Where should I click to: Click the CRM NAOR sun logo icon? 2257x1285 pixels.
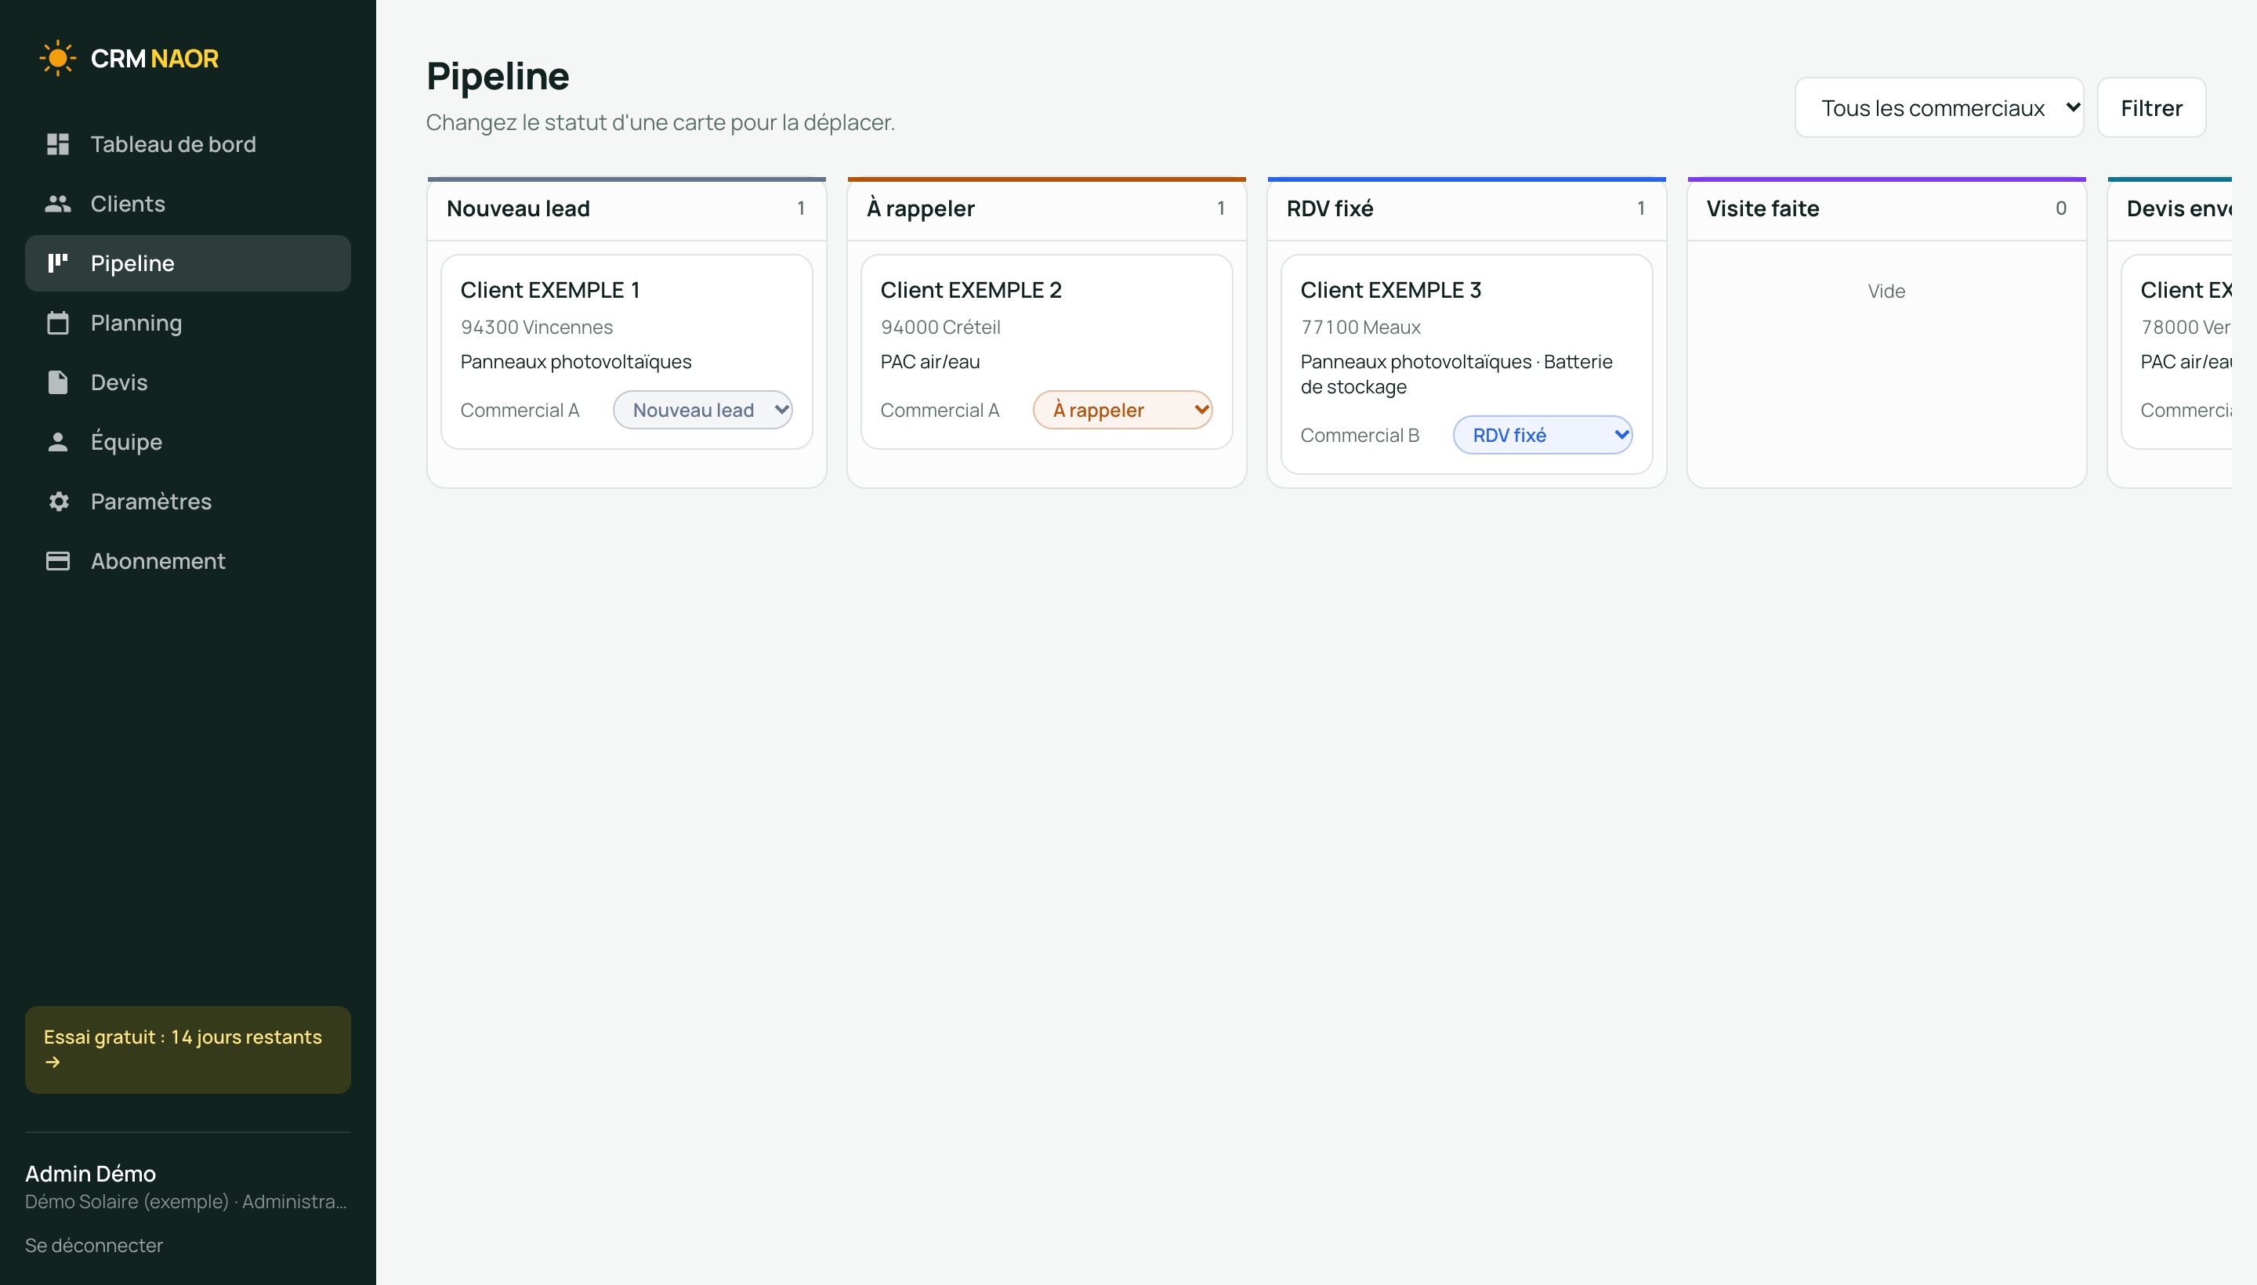[57, 58]
